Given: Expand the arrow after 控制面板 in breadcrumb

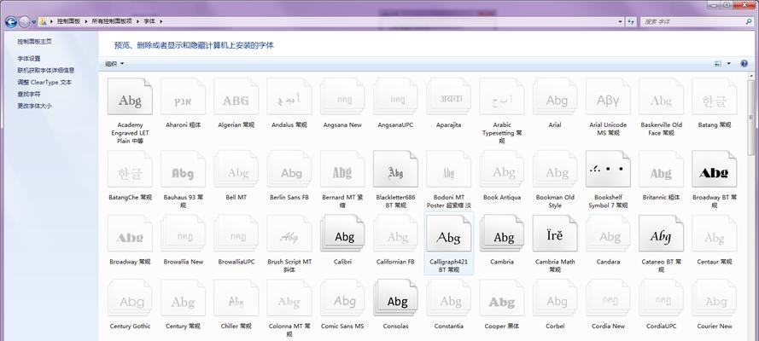Looking at the screenshot, I should coord(85,21).
